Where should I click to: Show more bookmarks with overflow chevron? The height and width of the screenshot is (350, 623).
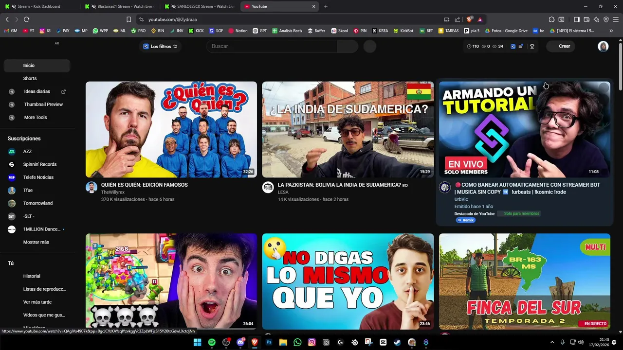(x=611, y=31)
